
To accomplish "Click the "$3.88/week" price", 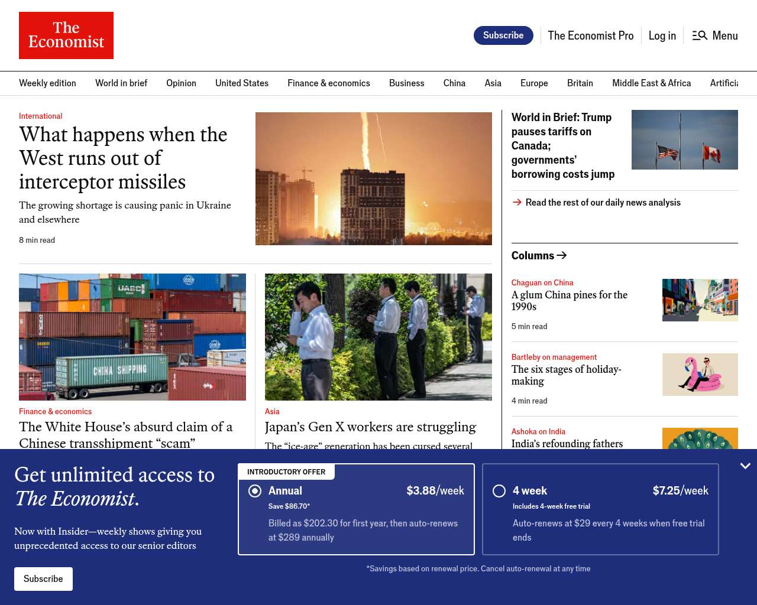I will 435,491.
